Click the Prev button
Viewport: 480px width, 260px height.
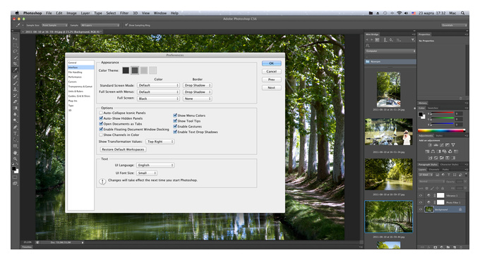(x=272, y=80)
